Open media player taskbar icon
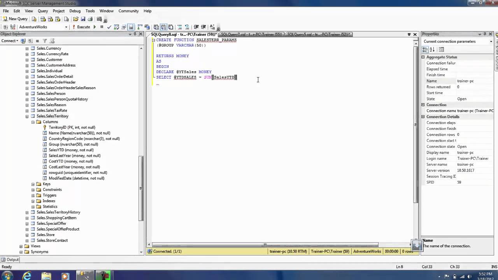This screenshot has height=280, width=498. pyautogui.click(x=65, y=276)
